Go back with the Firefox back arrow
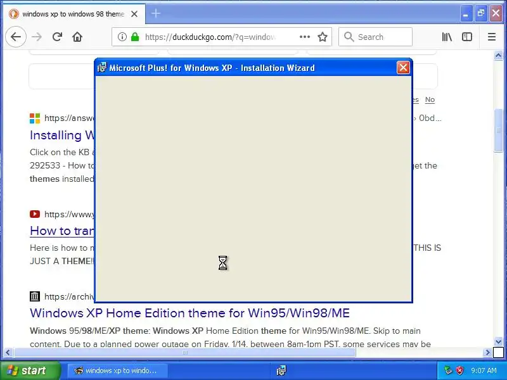This screenshot has height=380, width=507. [x=15, y=37]
